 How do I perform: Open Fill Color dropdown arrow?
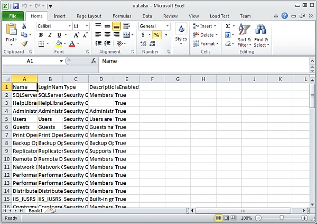(65, 43)
